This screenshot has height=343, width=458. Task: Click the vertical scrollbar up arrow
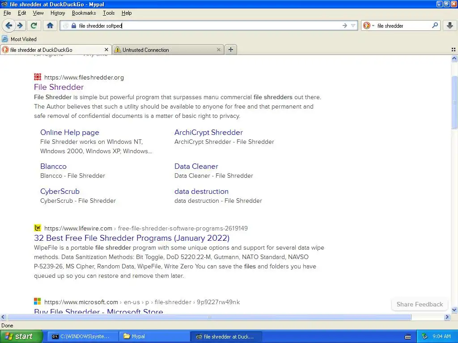pos(454,59)
